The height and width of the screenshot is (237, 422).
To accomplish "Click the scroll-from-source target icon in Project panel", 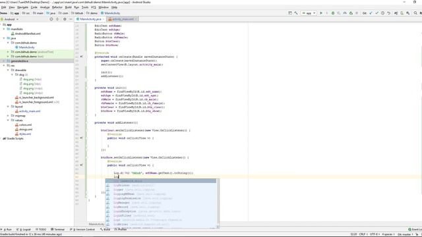I will click(x=51, y=19).
